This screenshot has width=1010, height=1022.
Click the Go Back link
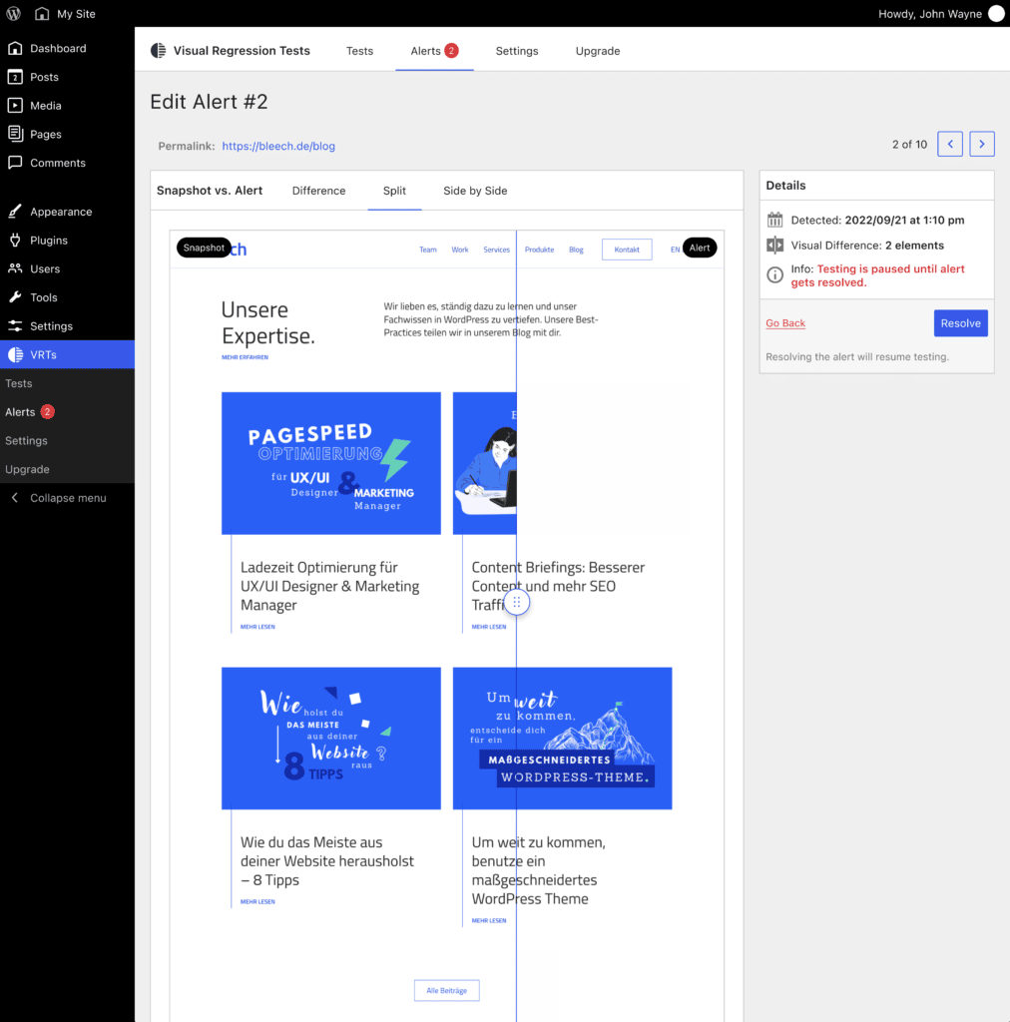pyautogui.click(x=785, y=323)
